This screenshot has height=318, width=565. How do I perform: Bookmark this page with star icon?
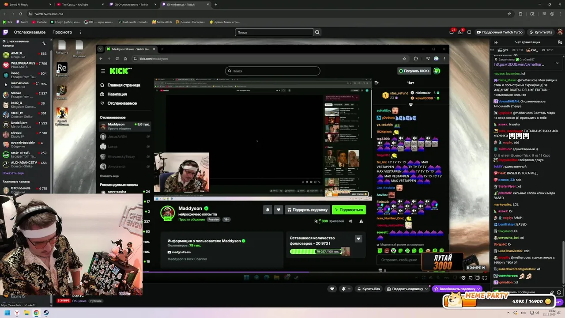tap(509, 14)
